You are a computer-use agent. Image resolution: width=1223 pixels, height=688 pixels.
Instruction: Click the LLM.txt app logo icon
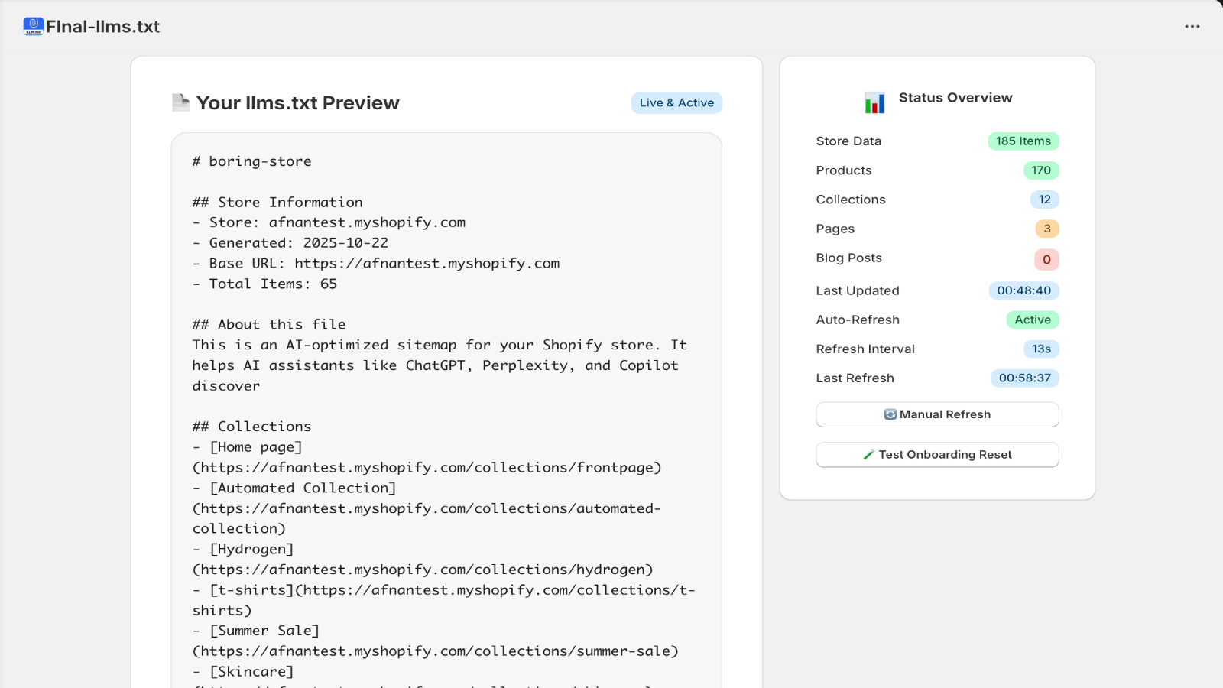pos(32,25)
